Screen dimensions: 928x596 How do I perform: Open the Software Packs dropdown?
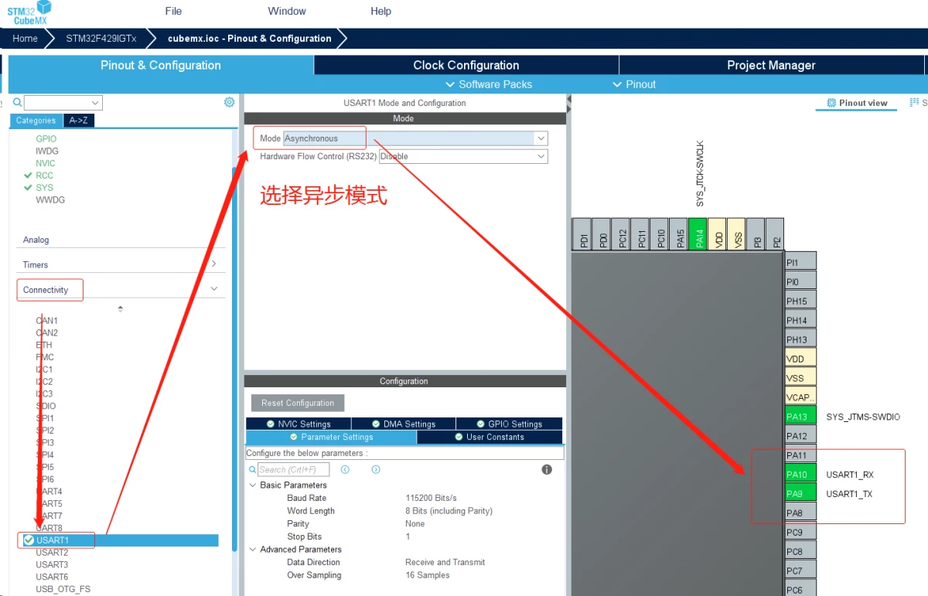[x=490, y=84]
